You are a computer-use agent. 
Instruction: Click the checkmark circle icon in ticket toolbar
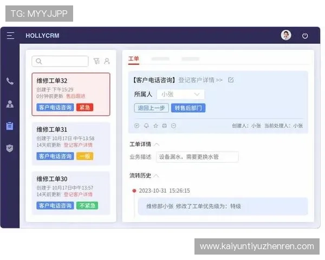click(x=136, y=126)
